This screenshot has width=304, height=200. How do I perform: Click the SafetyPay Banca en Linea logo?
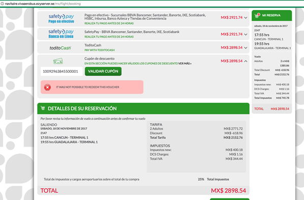[61, 34]
